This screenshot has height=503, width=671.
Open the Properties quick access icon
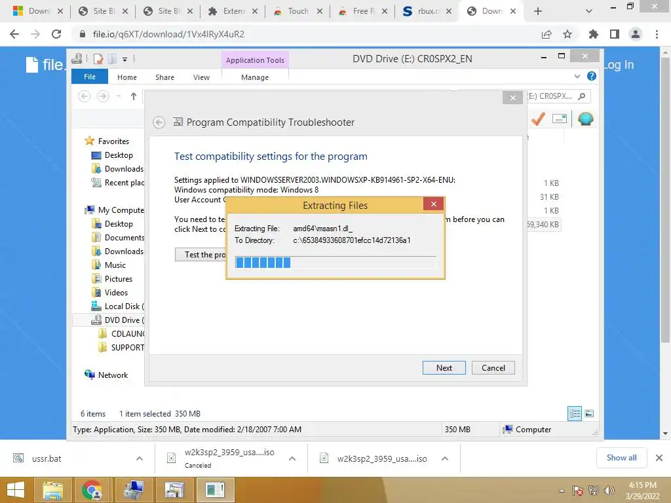point(98,59)
